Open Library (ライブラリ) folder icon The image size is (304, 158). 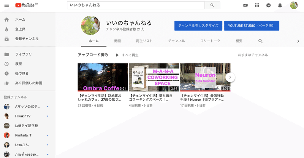[x=6, y=54]
